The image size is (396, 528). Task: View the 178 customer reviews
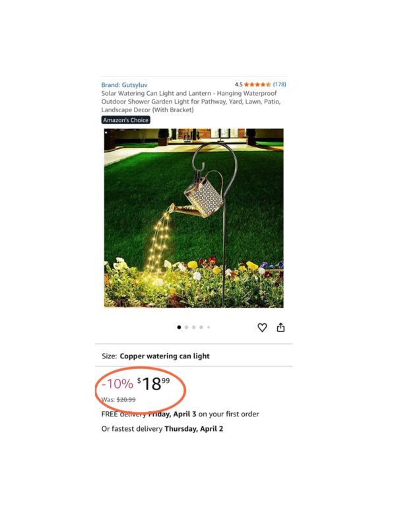[279, 84]
